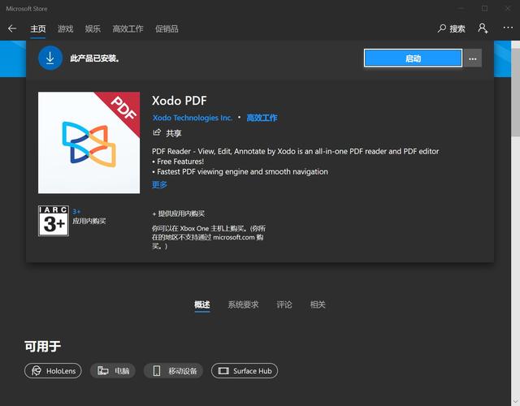Click the HoloLens device chip
520x406 pixels.
point(53,371)
